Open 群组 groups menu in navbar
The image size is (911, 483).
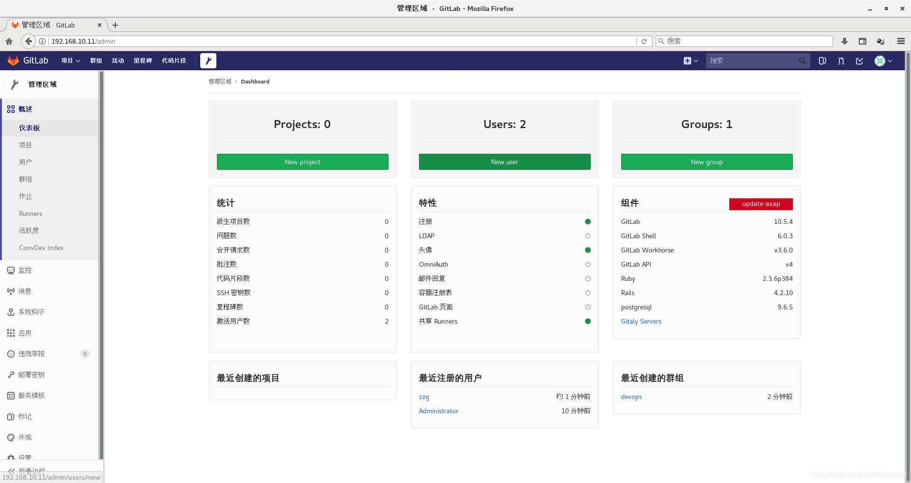[x=96, y=61]
